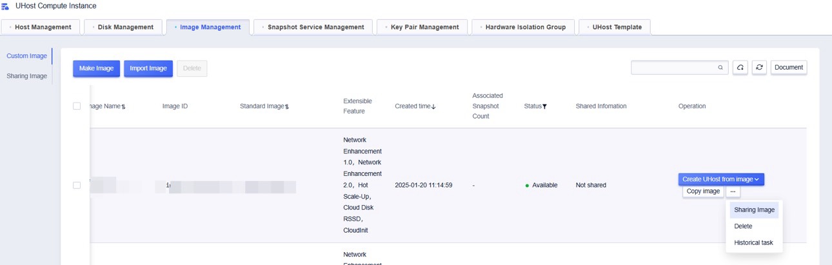Sort by Created time arrow

[x=433, y=106]
